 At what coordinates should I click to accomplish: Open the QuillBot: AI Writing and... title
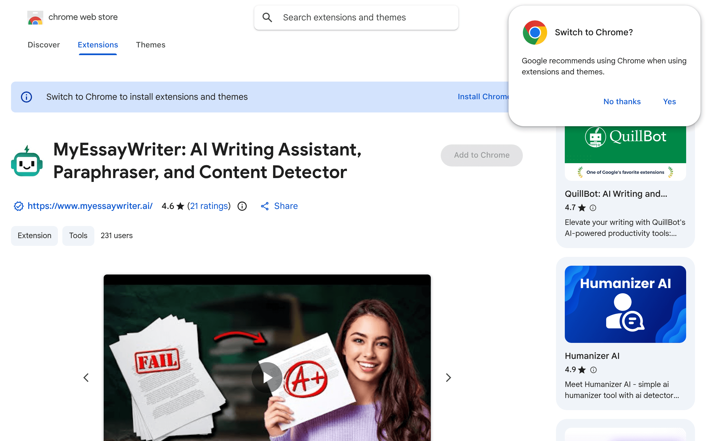point(616,194)
